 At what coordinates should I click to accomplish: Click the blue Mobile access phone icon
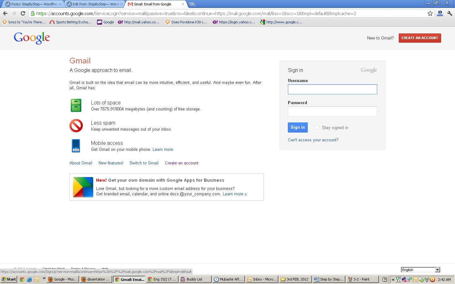pos(76,146)
